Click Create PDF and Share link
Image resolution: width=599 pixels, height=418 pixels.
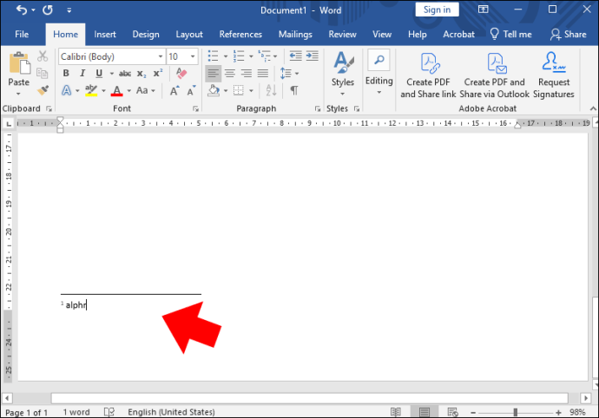click(x=428, y=75)
